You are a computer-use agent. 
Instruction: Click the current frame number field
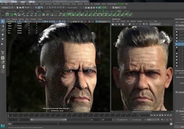pyautogui.click(x=144, y=115)
